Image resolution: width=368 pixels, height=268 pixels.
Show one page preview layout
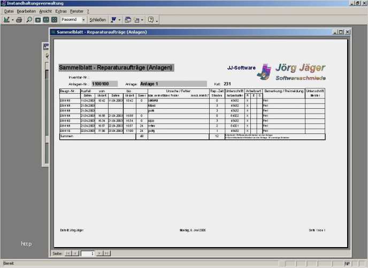[x=38, y=20]
